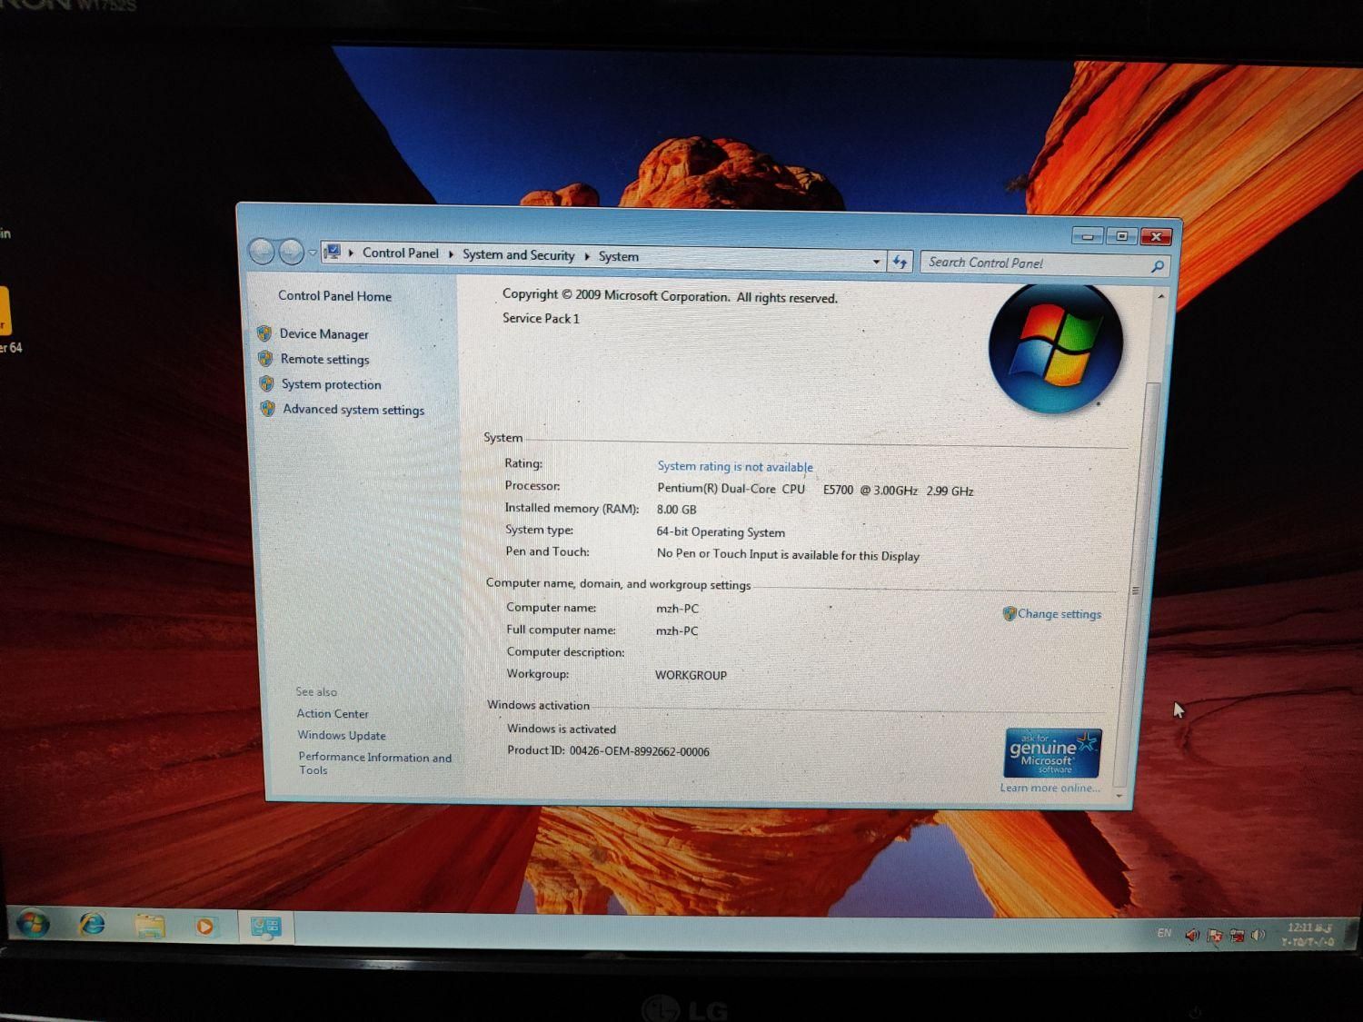This screenshot has width=1363, height=1022.
Task: Open recent pages dropdown beside Forward arrow
Action: pos(313,253)
